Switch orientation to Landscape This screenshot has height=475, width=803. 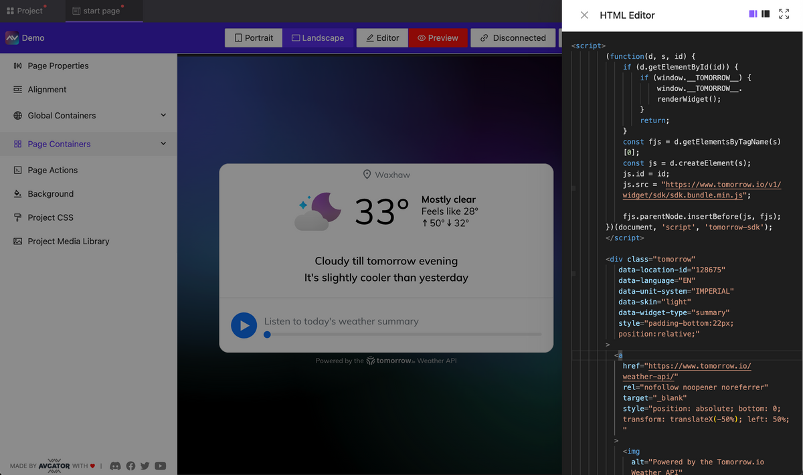tap(318, 37)
